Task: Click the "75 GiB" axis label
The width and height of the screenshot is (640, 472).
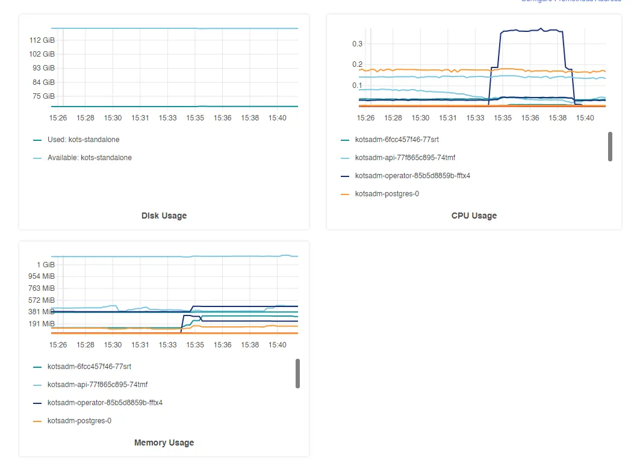Action: 44,96
